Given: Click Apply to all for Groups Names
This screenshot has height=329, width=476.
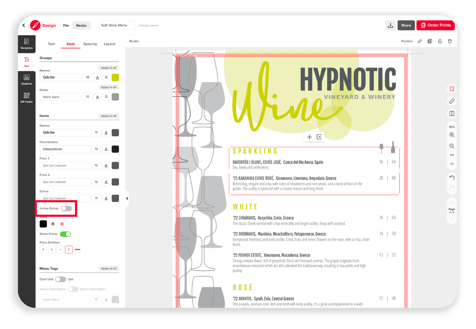Looking at the screenshot, I should tap(109, 68).
